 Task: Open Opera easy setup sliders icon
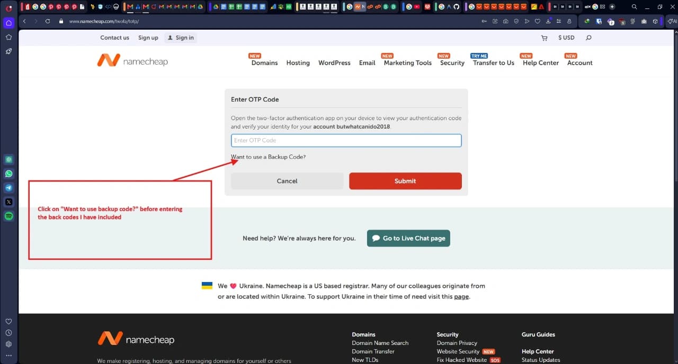tap(559, 21)
